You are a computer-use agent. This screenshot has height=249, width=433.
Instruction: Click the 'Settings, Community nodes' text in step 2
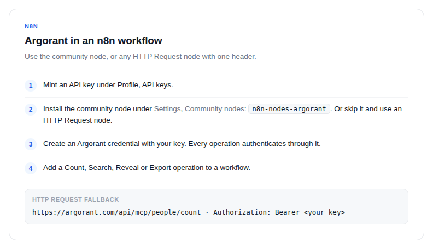click(200, 108)
